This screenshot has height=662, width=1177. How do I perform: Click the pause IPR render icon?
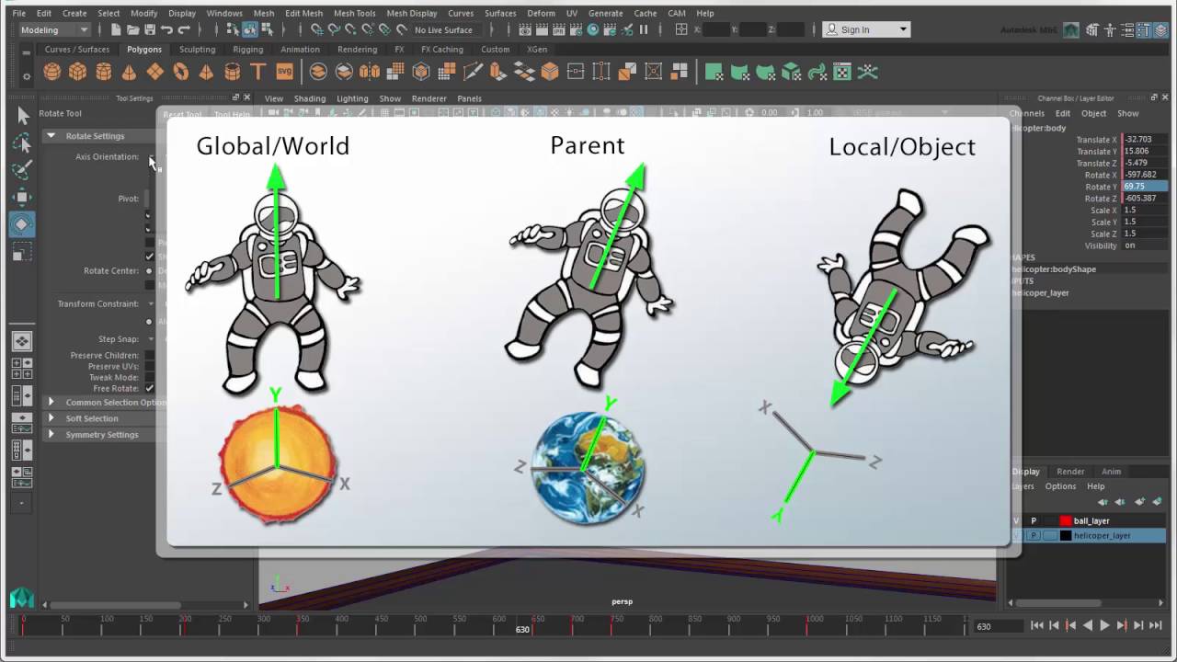(644, 29)
